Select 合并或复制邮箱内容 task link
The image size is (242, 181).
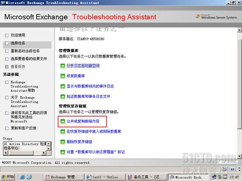click(x=83, y=121)
